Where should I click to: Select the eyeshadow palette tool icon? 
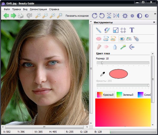coord(129,39)
